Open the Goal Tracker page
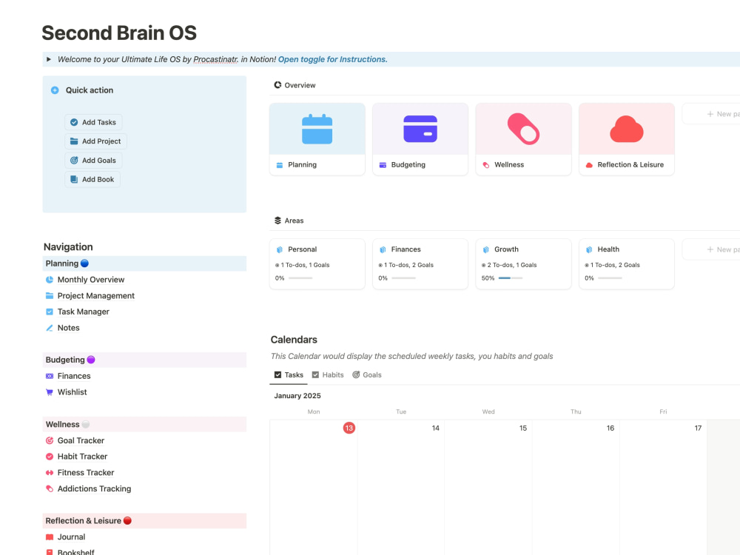This screenshot has height=555, width=740. pos(81,441)
